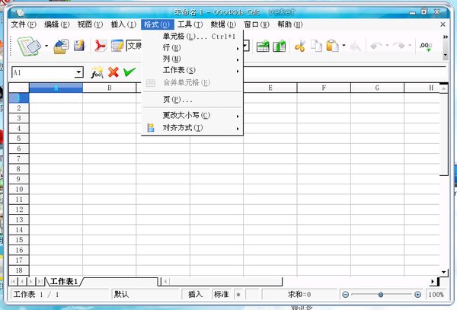Open the Undo history dropdown arrow
The image size is (457, 310).
point(388,46)
